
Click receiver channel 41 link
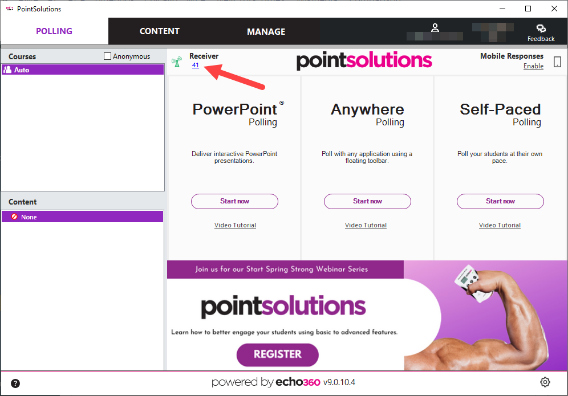click(x=195, y=65)
